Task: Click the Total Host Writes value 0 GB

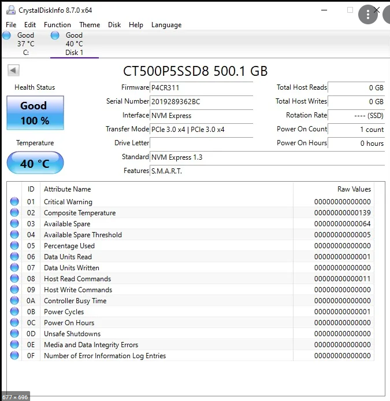Action: point(356,101)
